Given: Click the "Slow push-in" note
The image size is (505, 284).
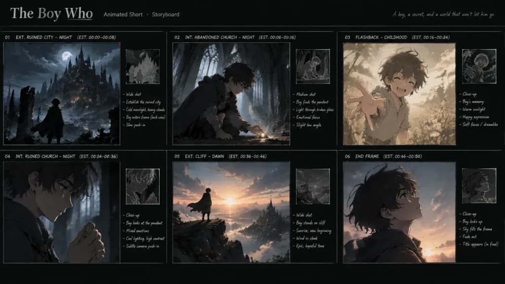Looking at the screenshot, I should pyautogui.click(x=136, y=125).
